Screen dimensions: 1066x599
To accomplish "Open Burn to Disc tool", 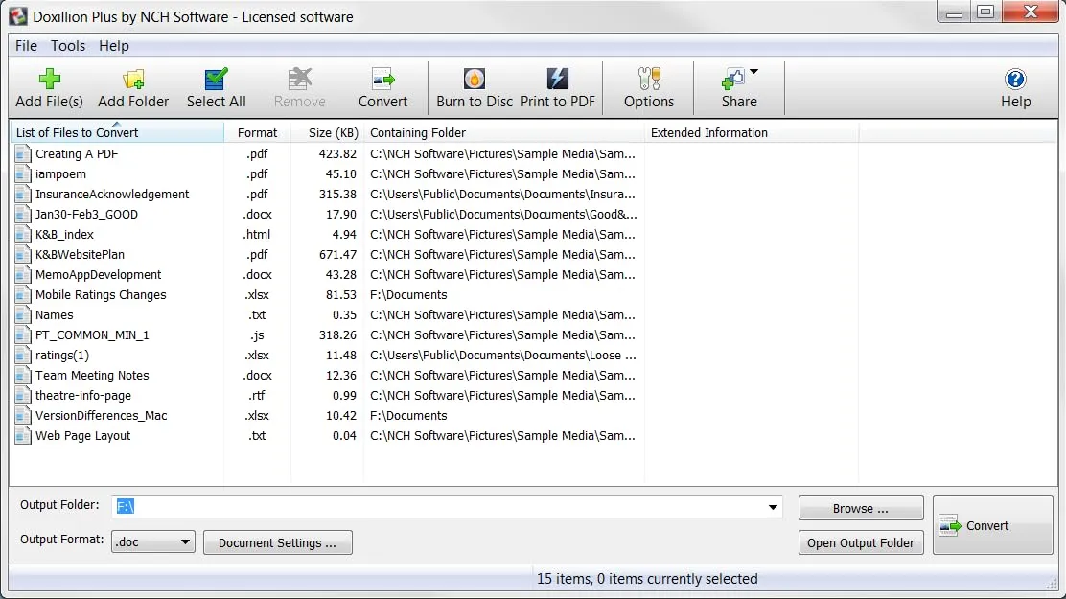I will [x=474, y=80].
